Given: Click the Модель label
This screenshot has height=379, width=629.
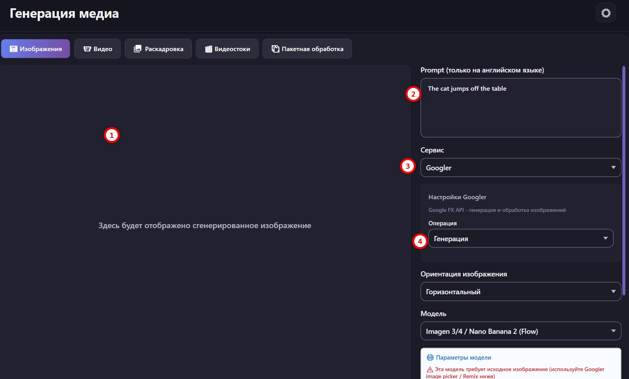Looking at the screenshot, I should pos(433,314).
